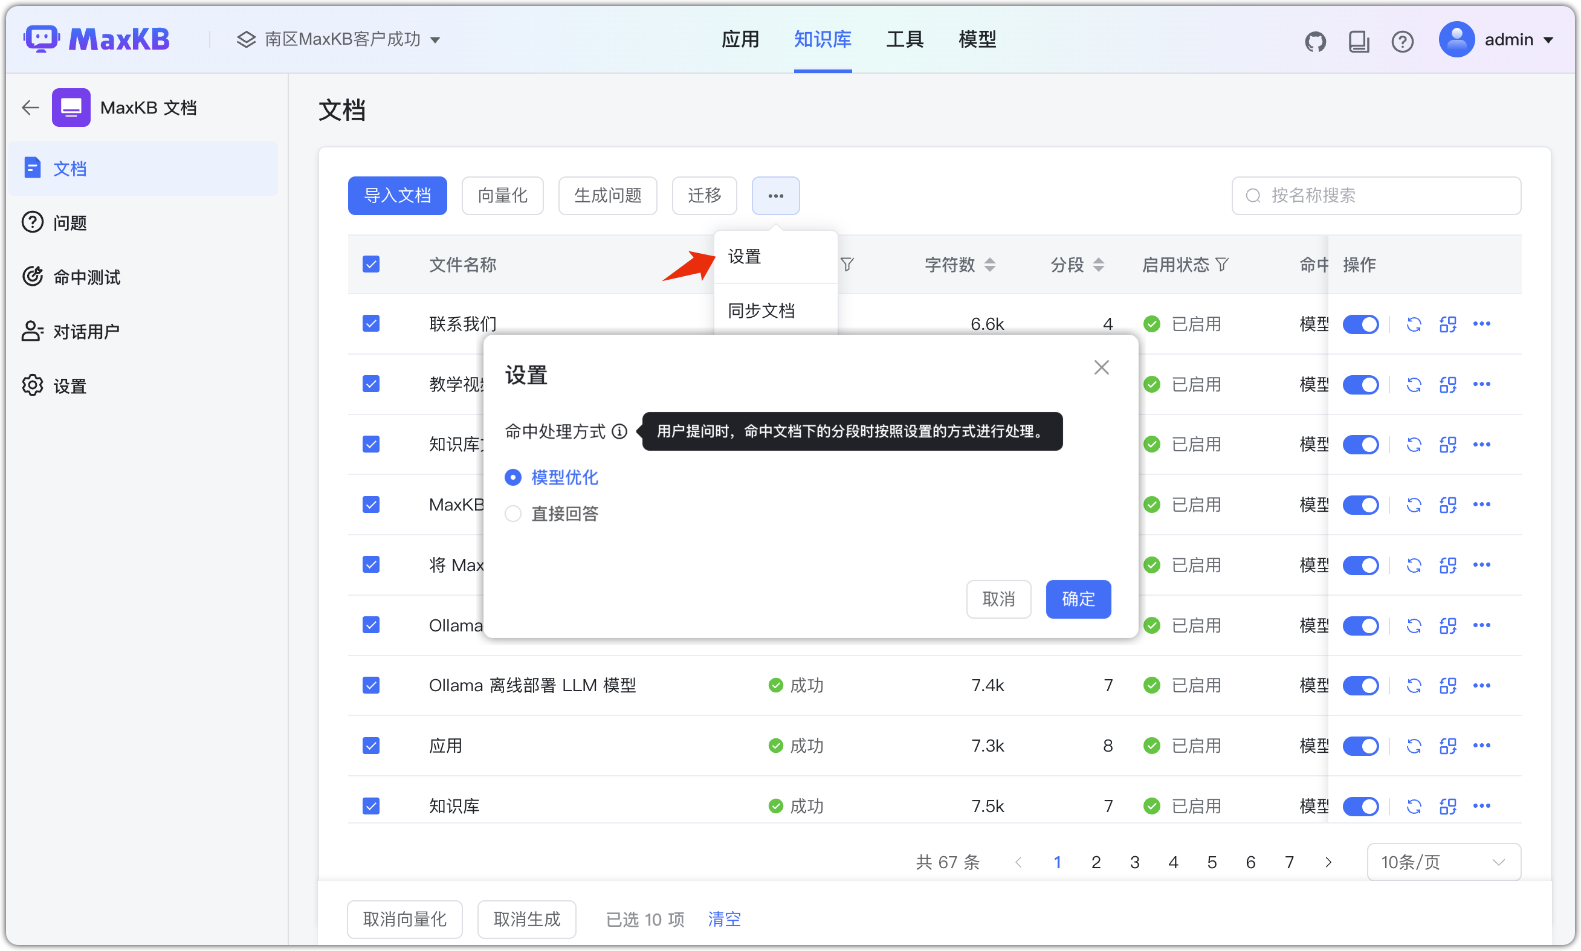The image size is (1581, 951).
Task: Open 命中测试 in the sidebar
Action: 144,277
